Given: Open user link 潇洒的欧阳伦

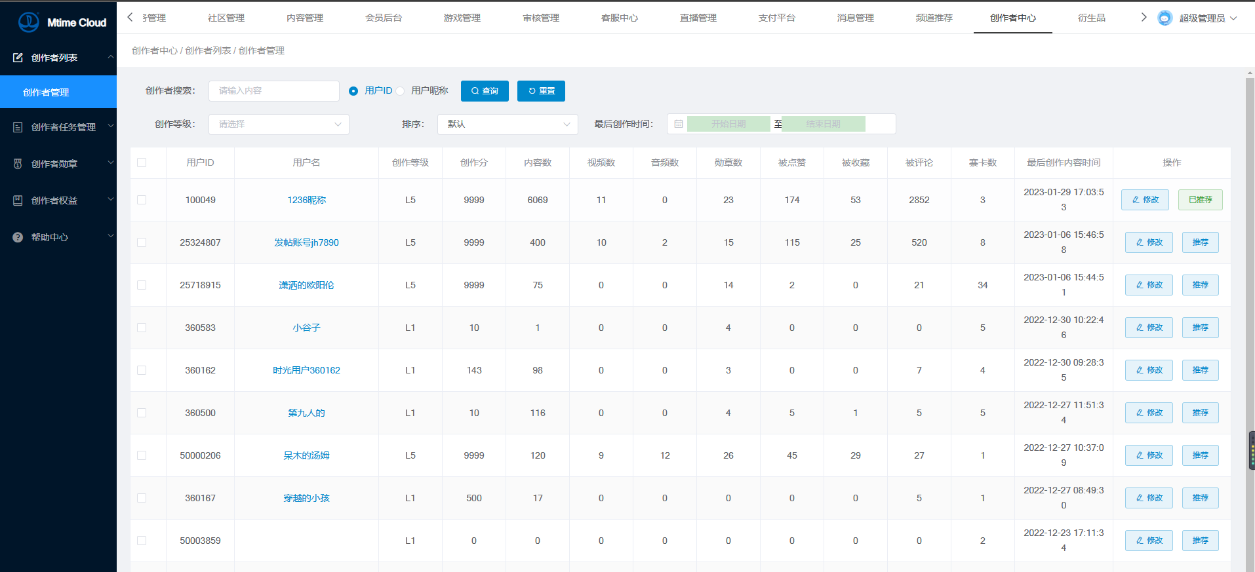Looking at the screenshot, I should pos(307,285).
